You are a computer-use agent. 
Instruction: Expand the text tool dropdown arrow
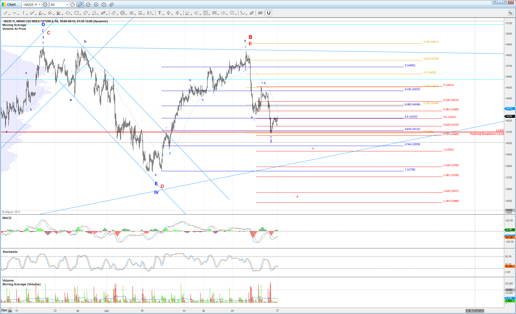(x=163, y=14)
